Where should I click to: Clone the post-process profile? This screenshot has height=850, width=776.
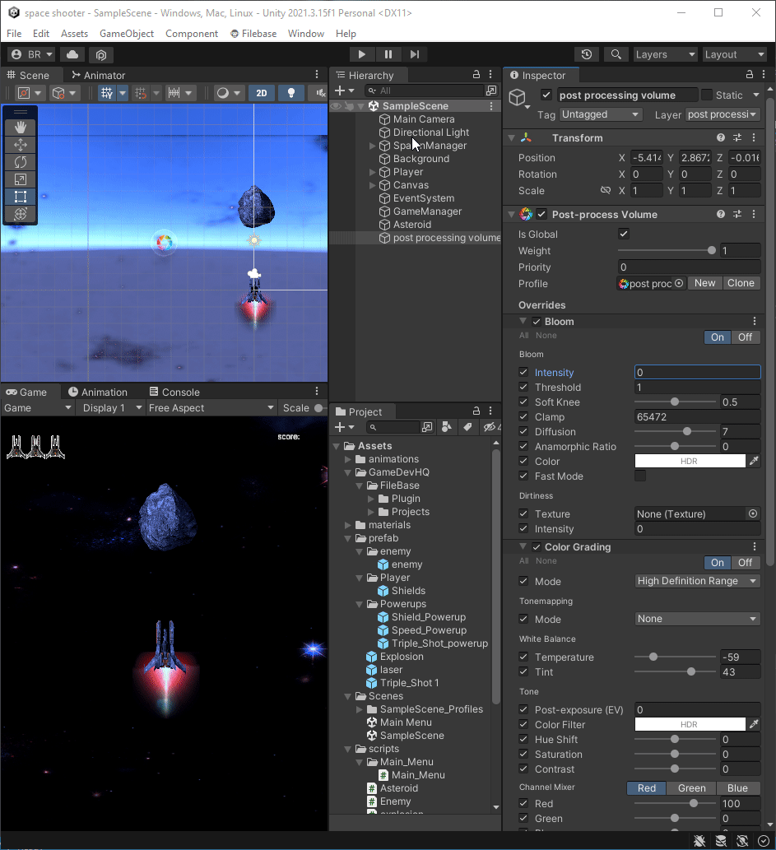click(x=741, y=282)
